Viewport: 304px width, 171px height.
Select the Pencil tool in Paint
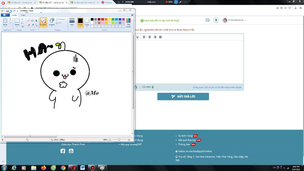click(x=29, y=21)
